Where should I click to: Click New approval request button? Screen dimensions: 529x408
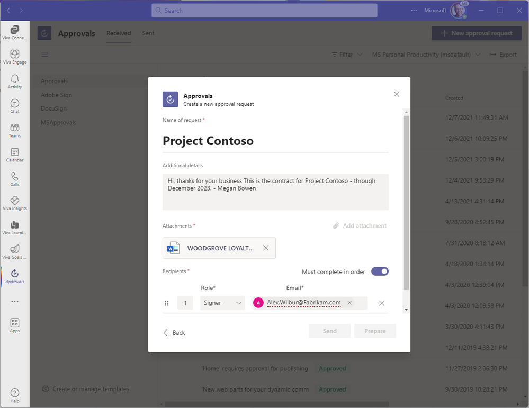[x=477, y=33]
